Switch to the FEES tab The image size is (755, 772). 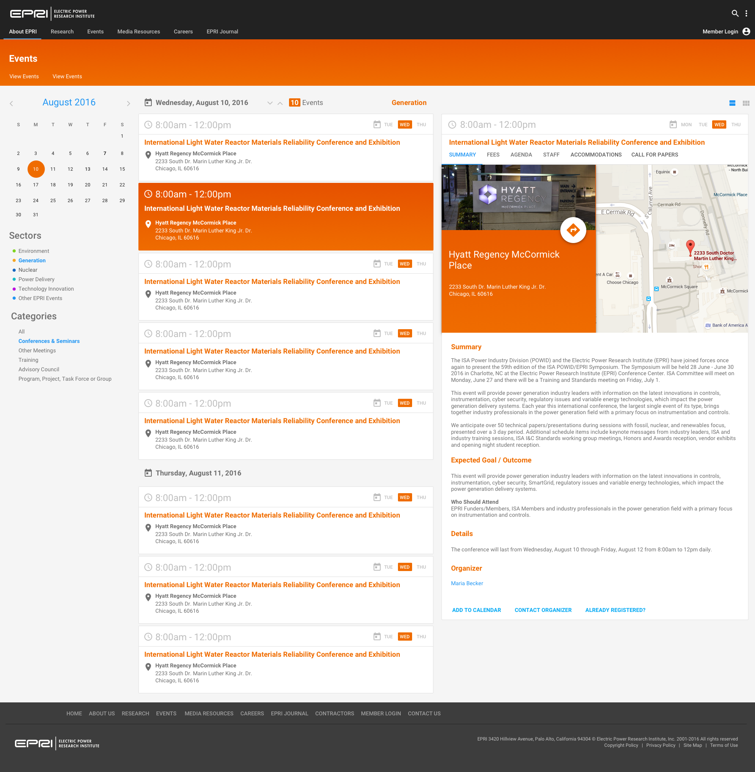(493, 155)
